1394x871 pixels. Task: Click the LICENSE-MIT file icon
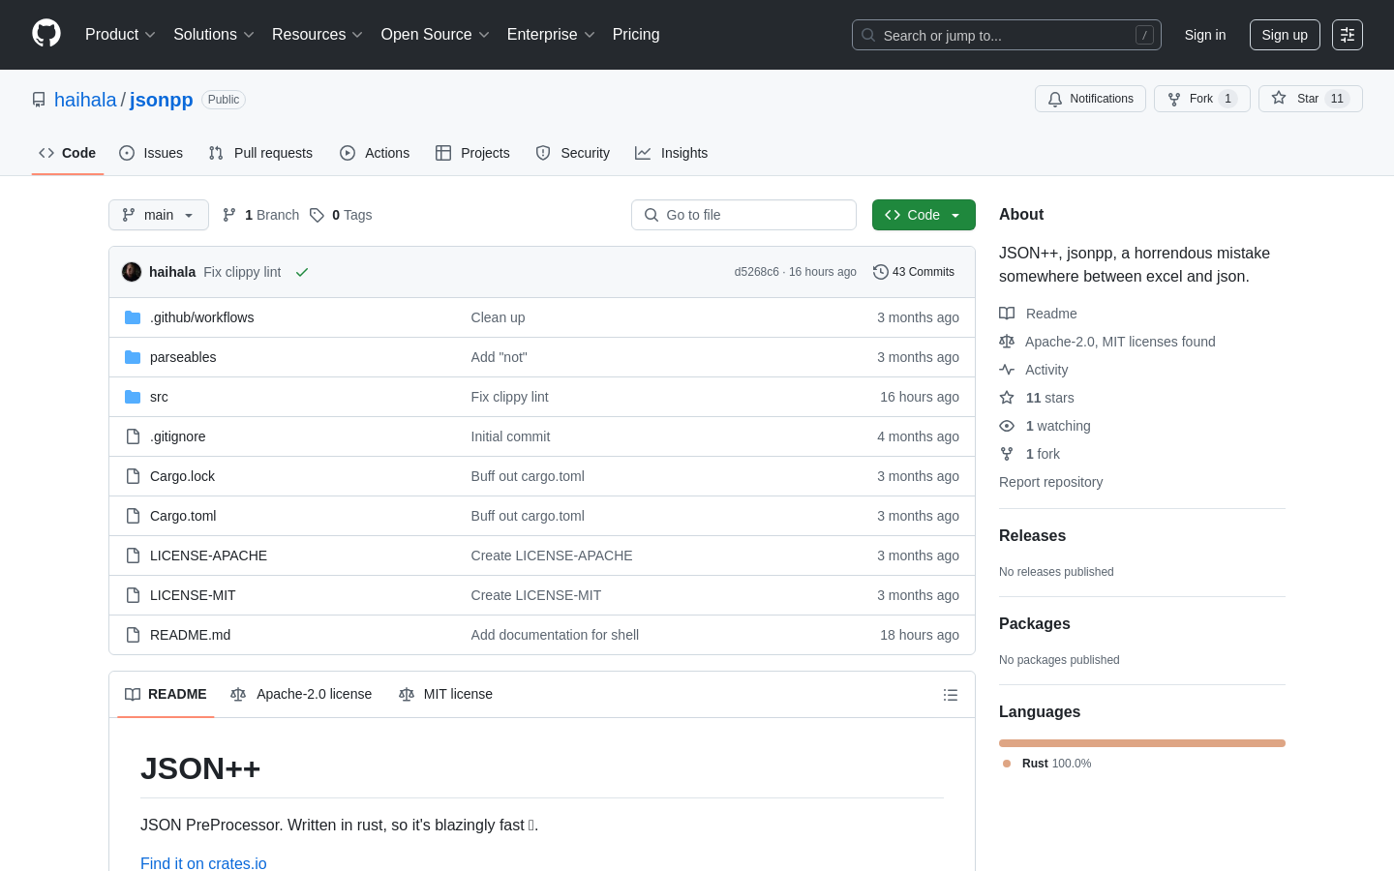click(x=133, y=595)
